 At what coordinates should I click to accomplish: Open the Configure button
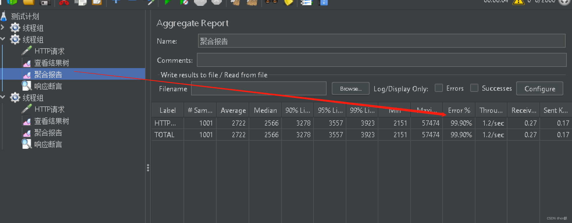click(x=540, y=89)
